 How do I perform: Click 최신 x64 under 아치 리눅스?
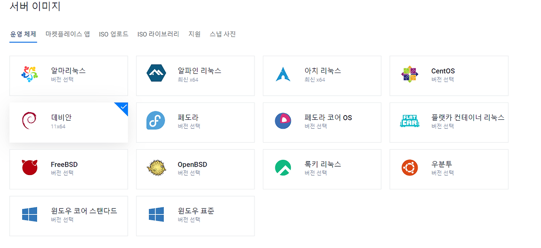(315, 79)
